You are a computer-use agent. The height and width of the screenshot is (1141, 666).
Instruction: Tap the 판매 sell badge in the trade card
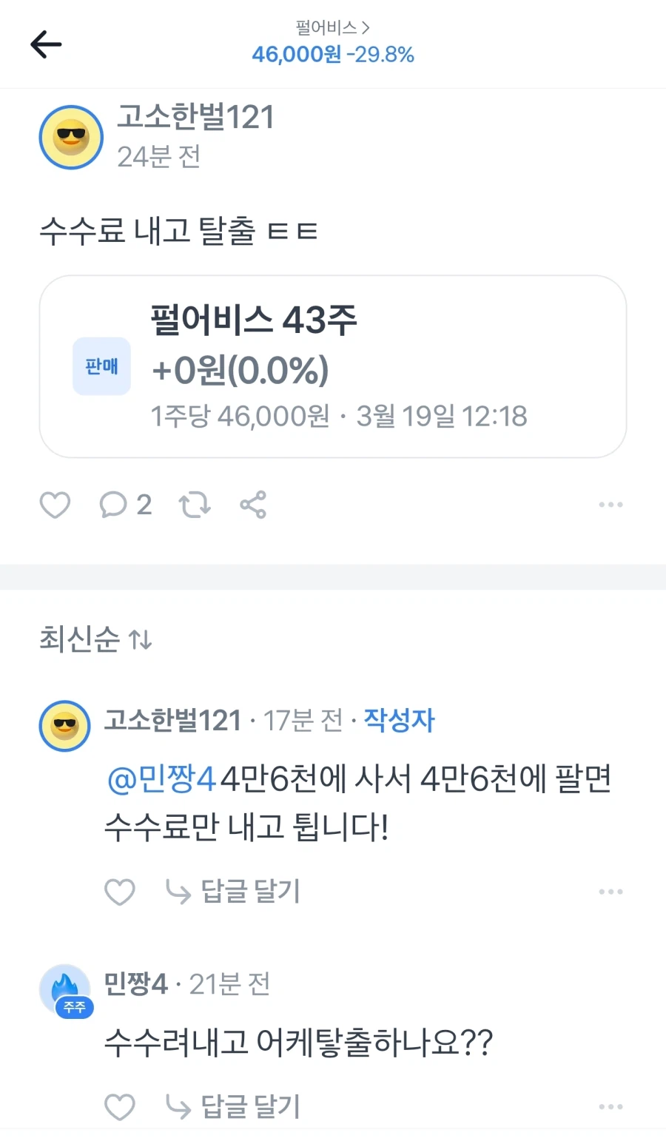[101, 366]
